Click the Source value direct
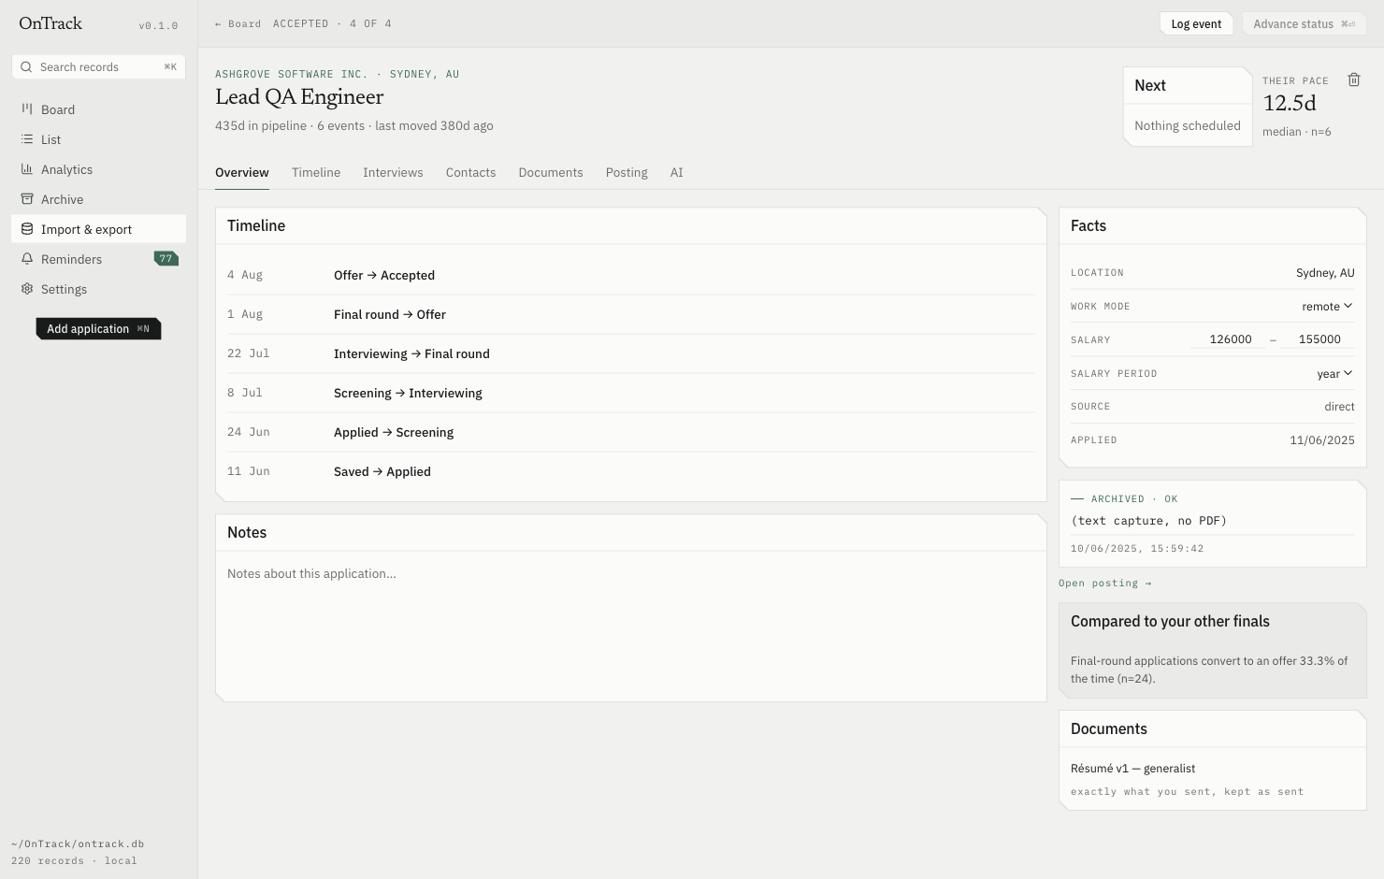The image size is (1384, 879). coord(1339,407)
